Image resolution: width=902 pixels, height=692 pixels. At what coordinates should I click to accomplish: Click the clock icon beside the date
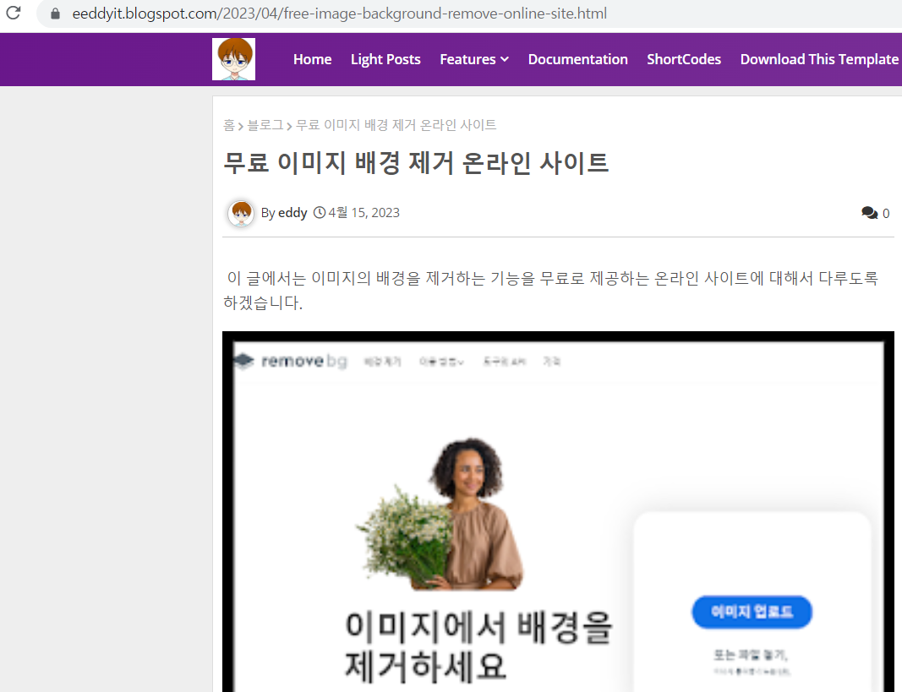[320, 213]
